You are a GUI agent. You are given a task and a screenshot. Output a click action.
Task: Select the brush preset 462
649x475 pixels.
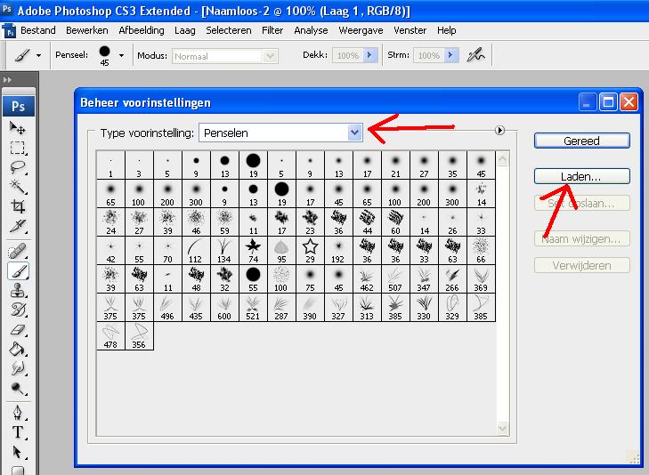tap(367, 279)
